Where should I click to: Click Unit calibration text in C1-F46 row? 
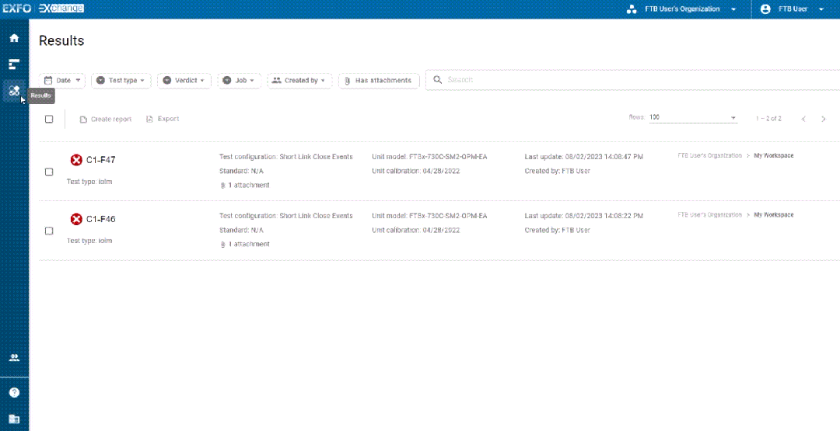(415, 231)
